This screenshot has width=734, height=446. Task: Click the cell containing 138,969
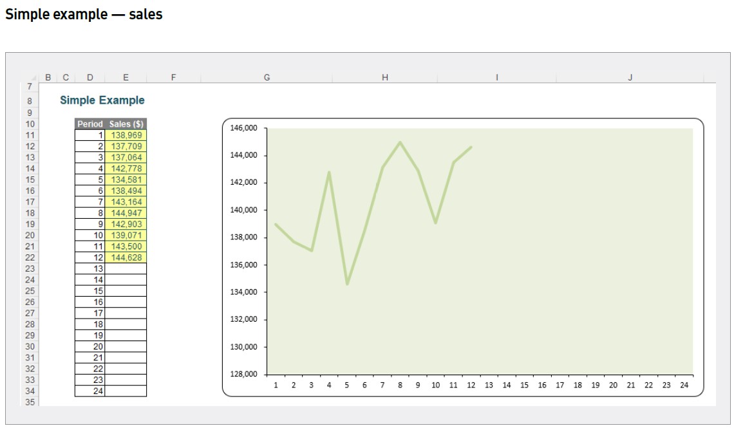point(126,134)
